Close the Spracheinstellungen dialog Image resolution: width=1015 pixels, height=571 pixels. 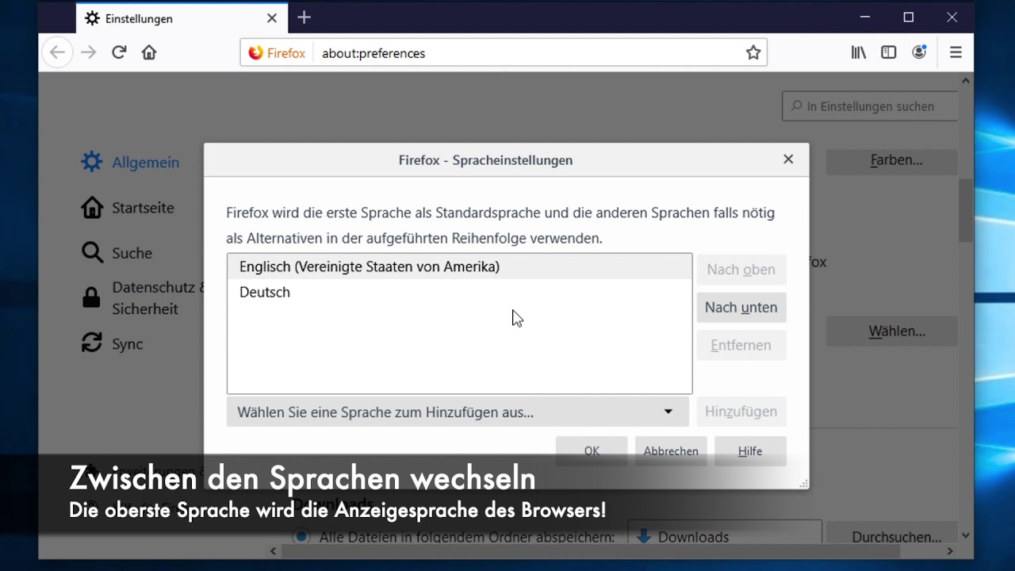point(788,159)
